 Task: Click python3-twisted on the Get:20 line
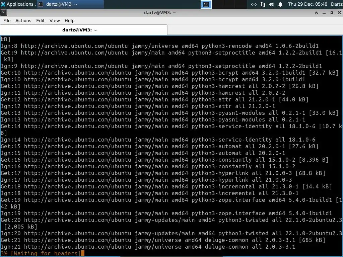coord(244,220)
